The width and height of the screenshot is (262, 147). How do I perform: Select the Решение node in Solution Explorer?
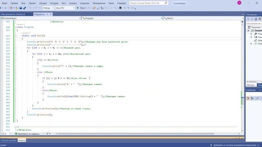tap(255, 27)
